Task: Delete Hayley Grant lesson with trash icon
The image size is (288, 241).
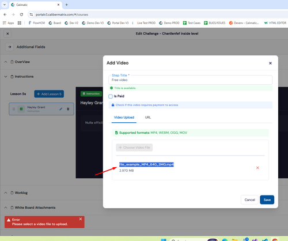Action: [68, 109]
